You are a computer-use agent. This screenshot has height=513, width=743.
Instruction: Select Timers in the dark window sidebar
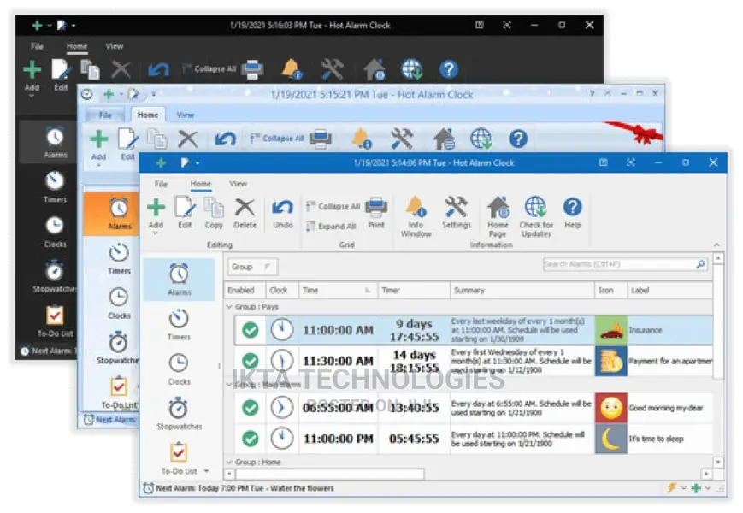tap(55, 186)
